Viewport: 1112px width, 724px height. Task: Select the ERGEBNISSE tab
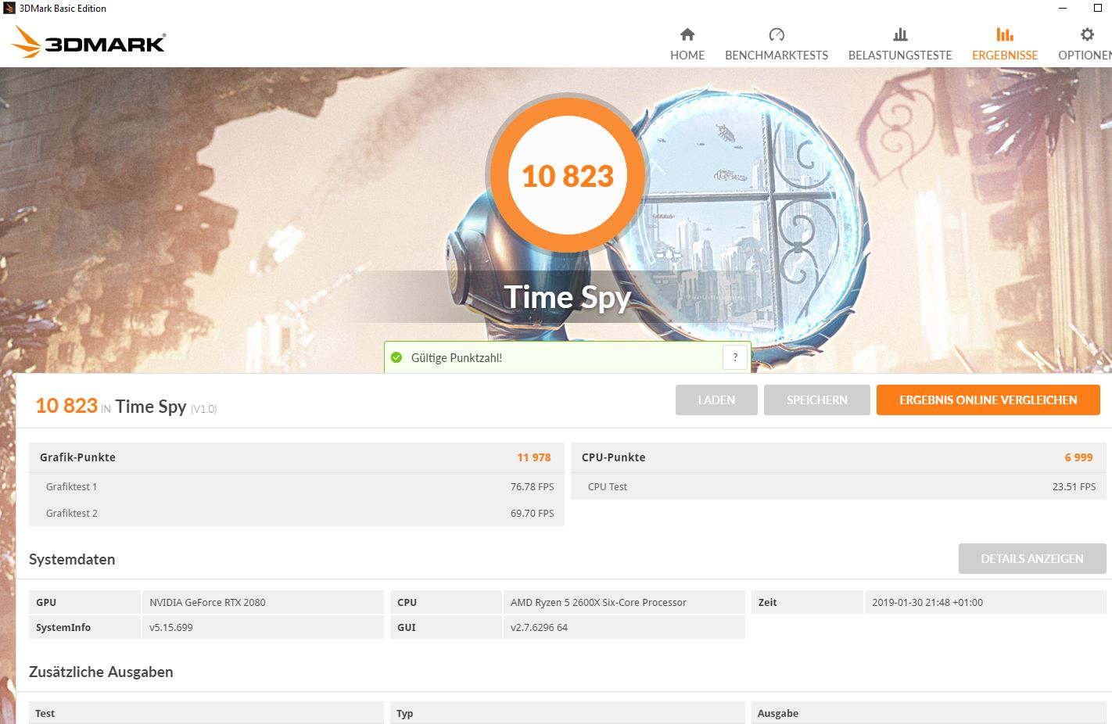(1005, 45)
